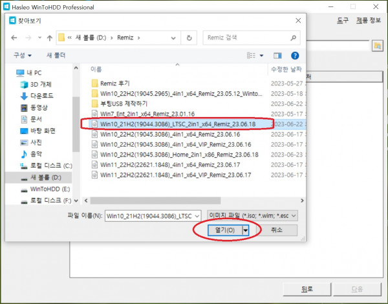Image resolution: width=388 pixels, height=304 pixels.
Task: Click the 다음 button in WinToHDD window
Action: (x=357, y=289)
